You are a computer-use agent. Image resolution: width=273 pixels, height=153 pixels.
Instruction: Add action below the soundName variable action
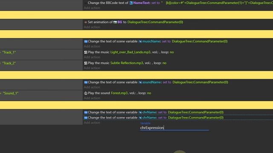(92, 88)
